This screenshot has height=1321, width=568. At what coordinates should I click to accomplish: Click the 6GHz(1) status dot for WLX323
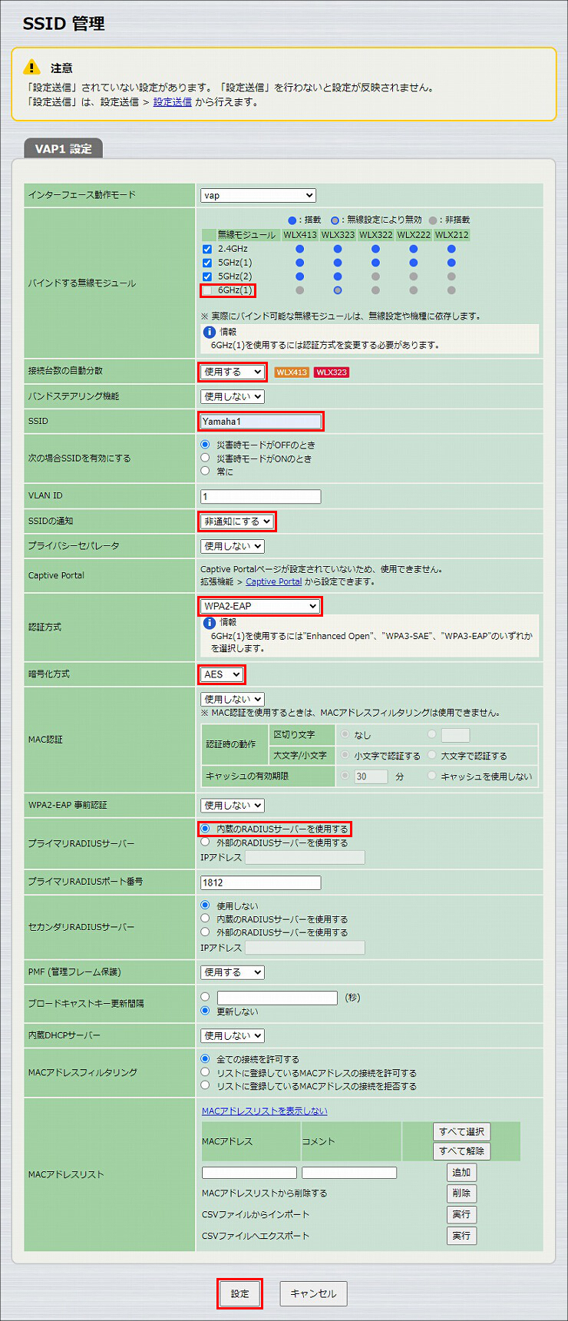[338, 290]
